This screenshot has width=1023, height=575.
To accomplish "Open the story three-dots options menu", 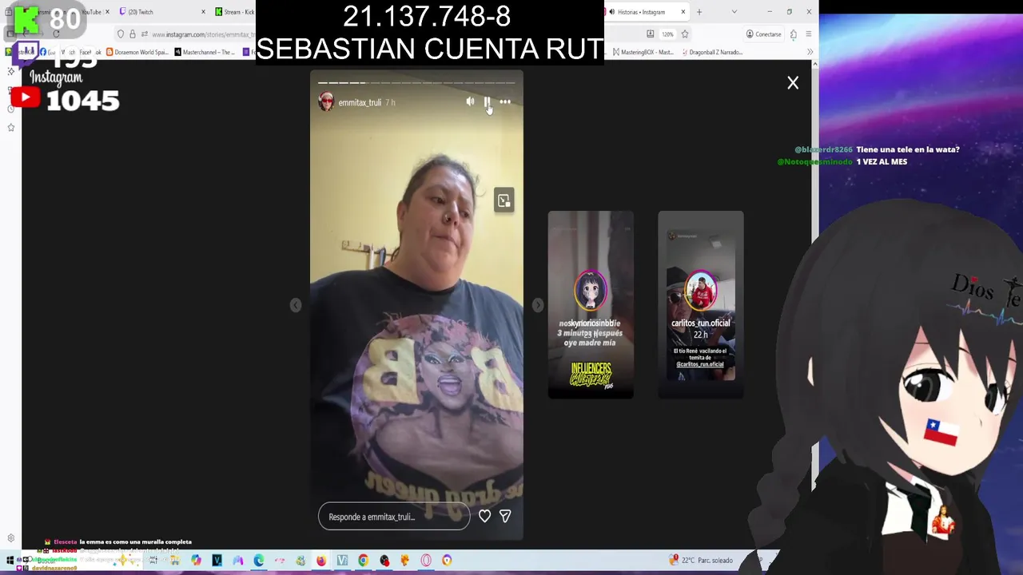I will click(x=505, y=102).
